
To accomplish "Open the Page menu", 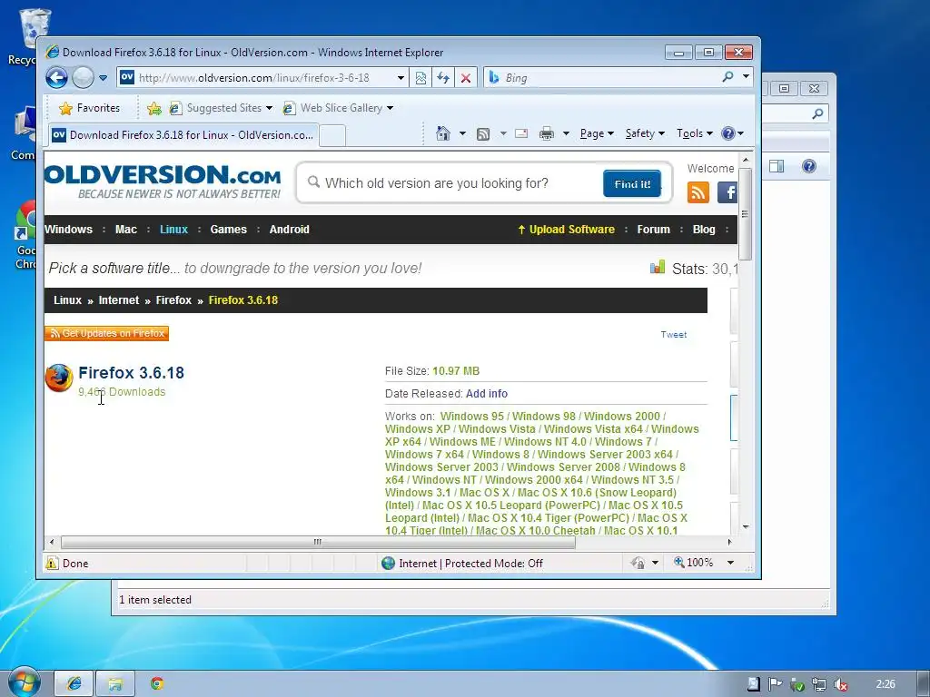I will coord(597,133).
